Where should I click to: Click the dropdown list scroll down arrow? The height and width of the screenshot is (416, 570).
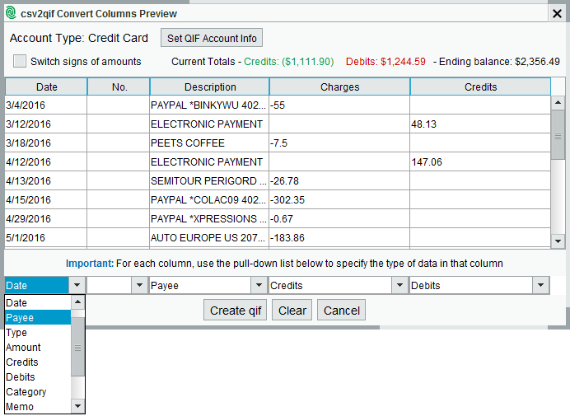click(77, 406)
